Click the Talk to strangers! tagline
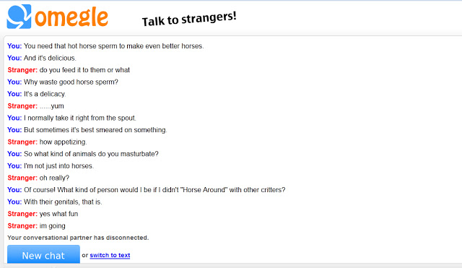 pyautogui.click(x=189, y=19)
